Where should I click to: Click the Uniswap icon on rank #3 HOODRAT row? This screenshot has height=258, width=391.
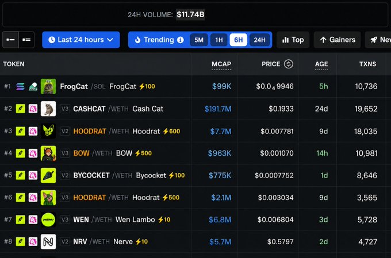(x=33, y=131)
